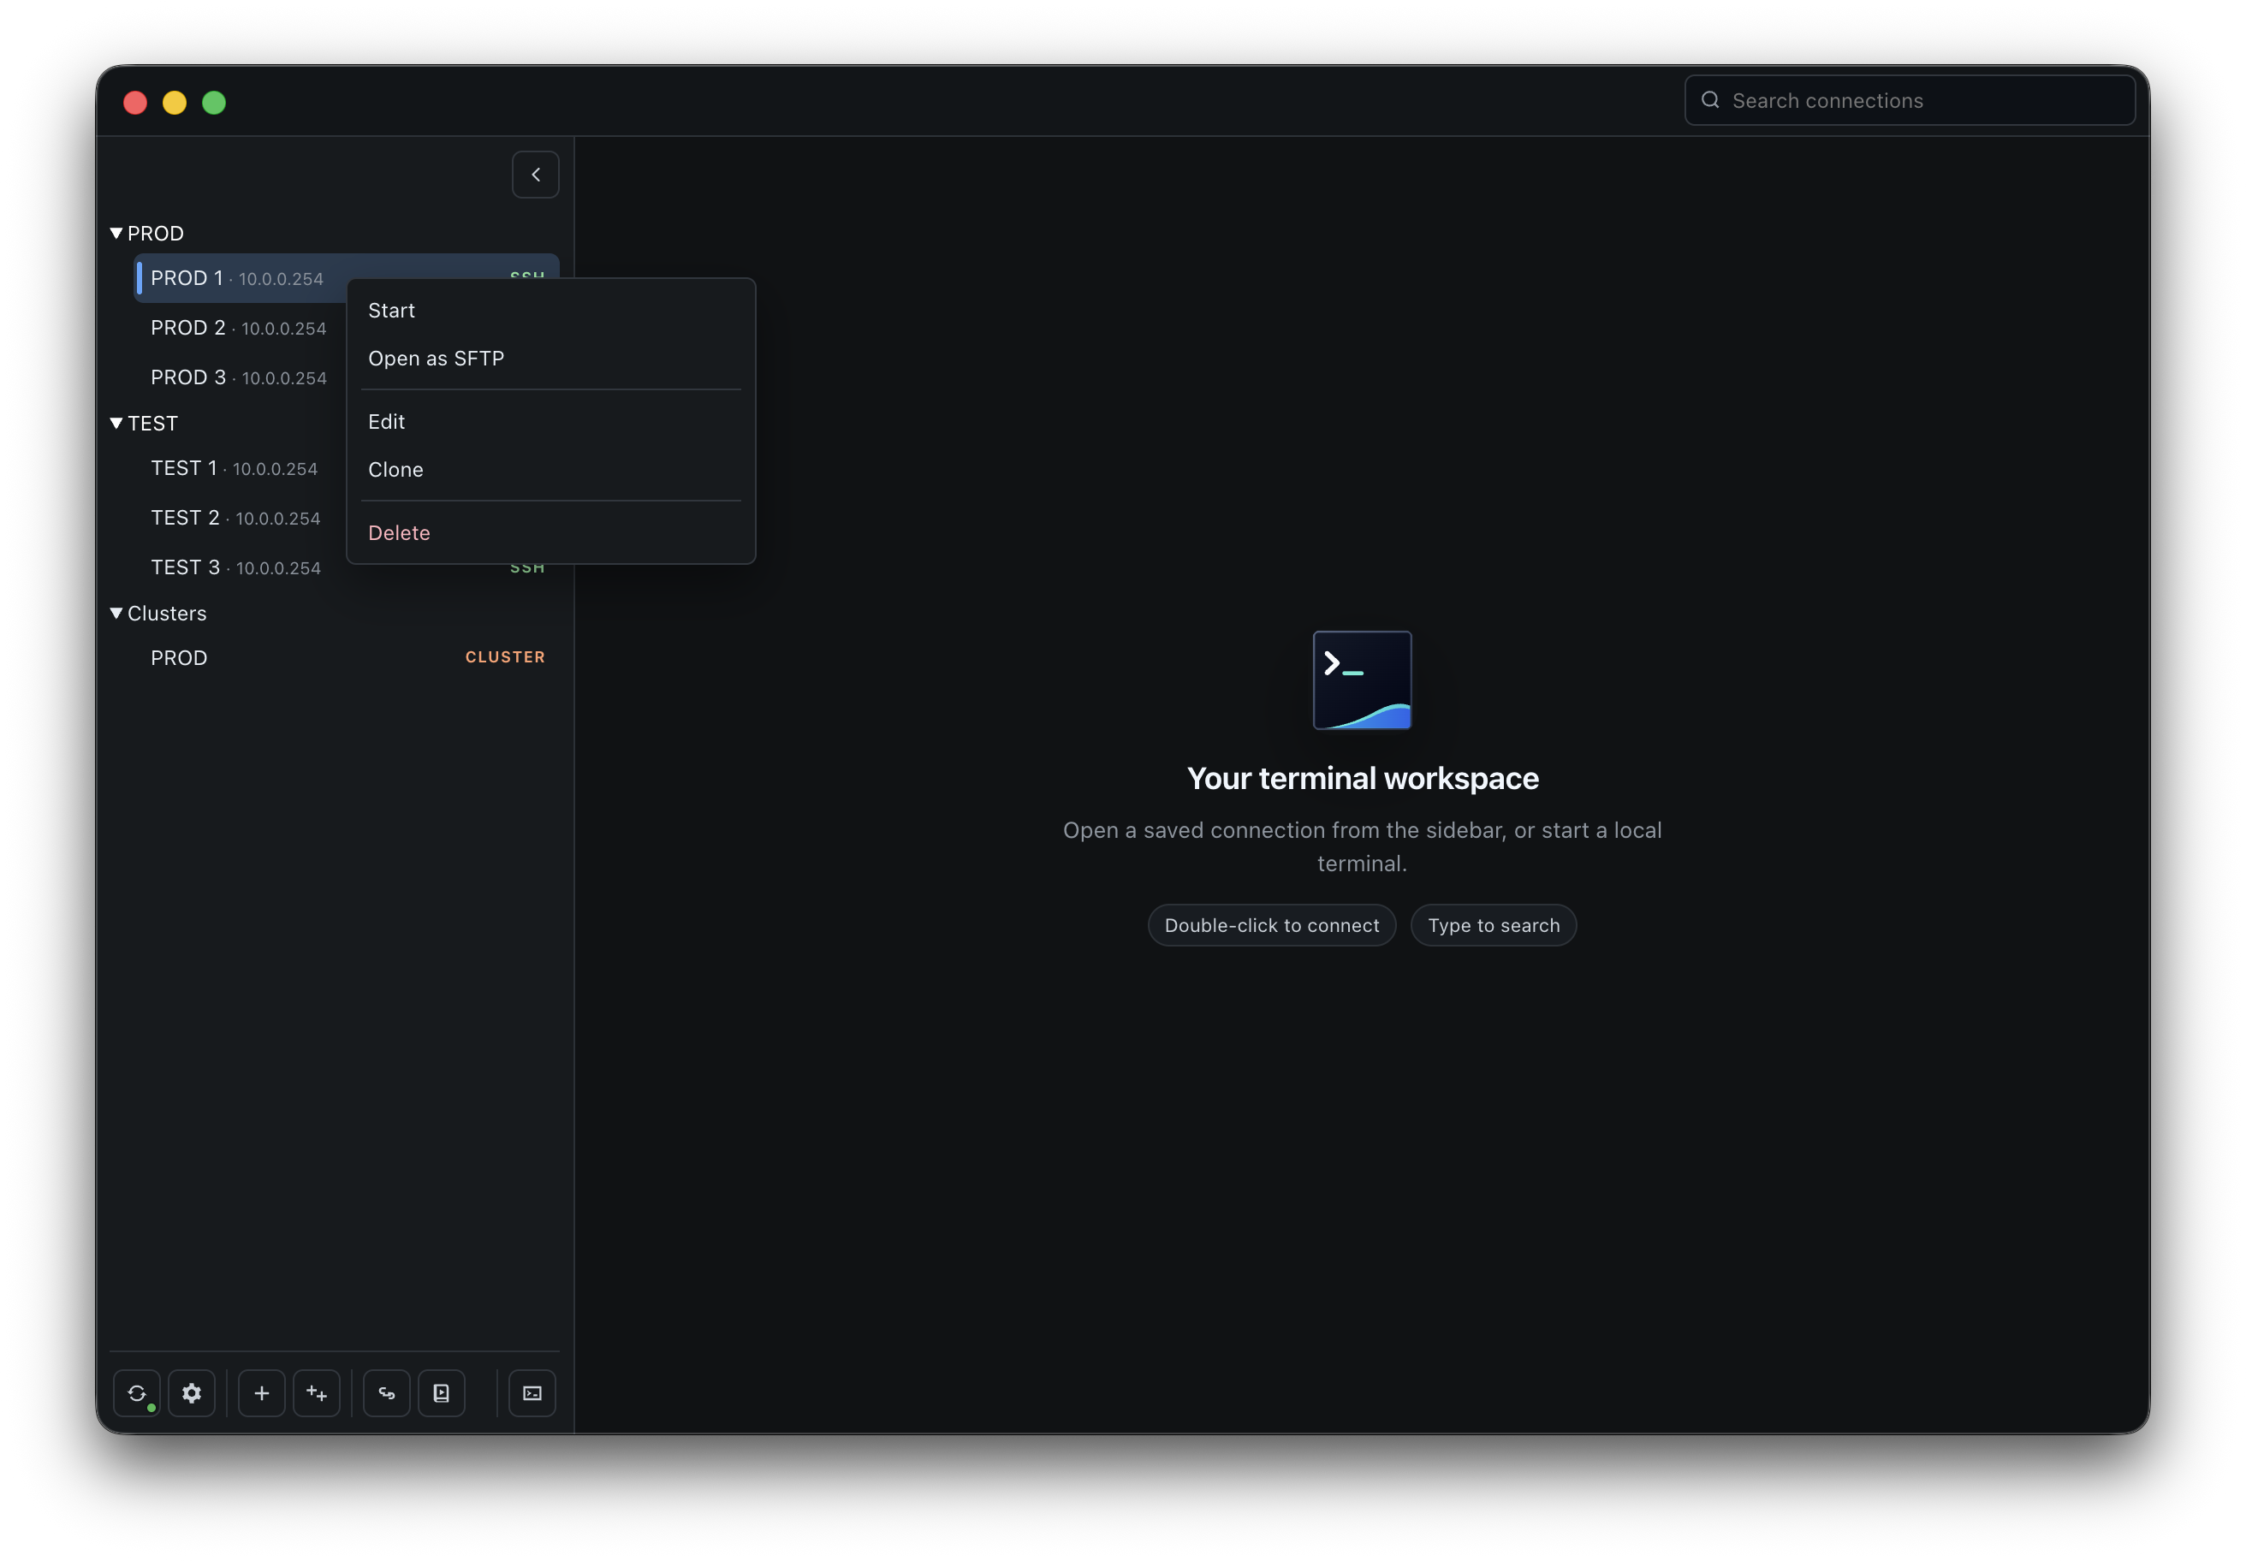Click the Double-click to connect chip
The width and height of the screenshot is (2246, 1561).
point(1272,925)
